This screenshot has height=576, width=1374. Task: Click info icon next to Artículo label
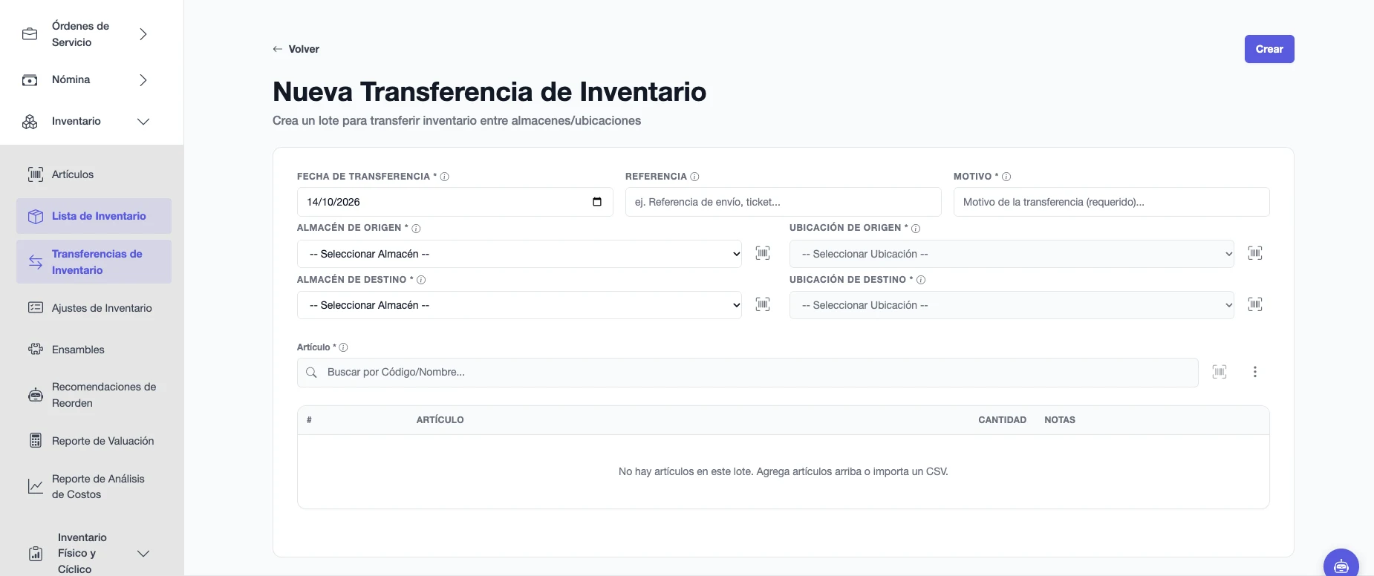(x=343, y=347)
